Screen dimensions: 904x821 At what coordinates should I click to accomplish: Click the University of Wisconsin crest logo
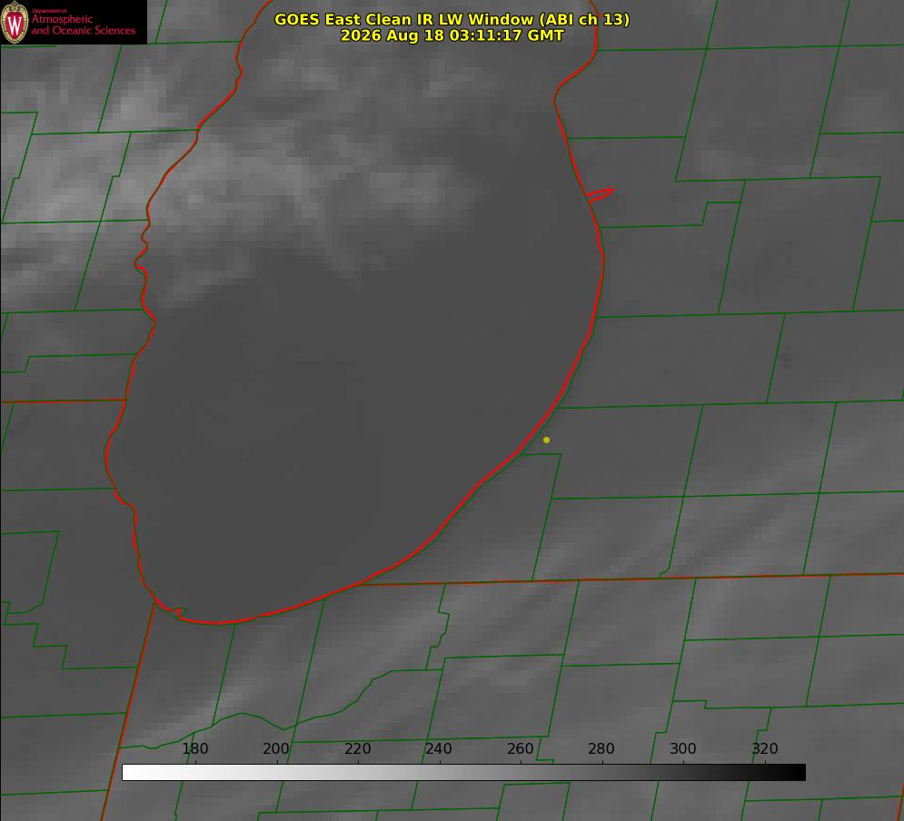[15, 22]
